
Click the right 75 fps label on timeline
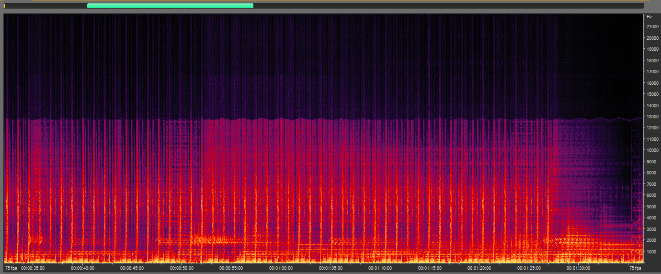(x=635, y=268)
